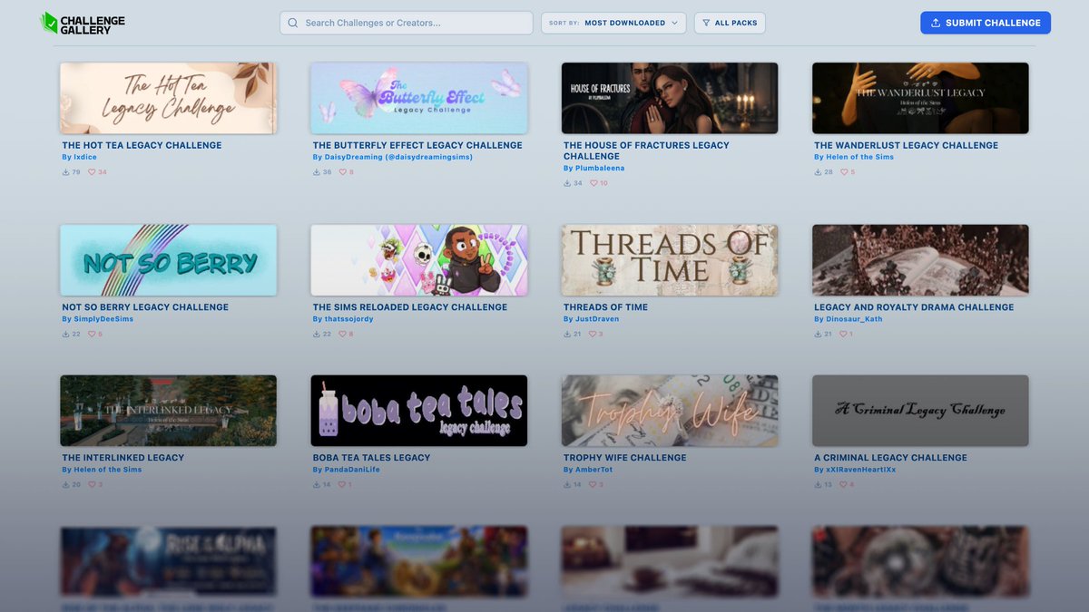Open the Threads of Time title link
This screenshot has width=1089, height=612.
tap(605, 307)
